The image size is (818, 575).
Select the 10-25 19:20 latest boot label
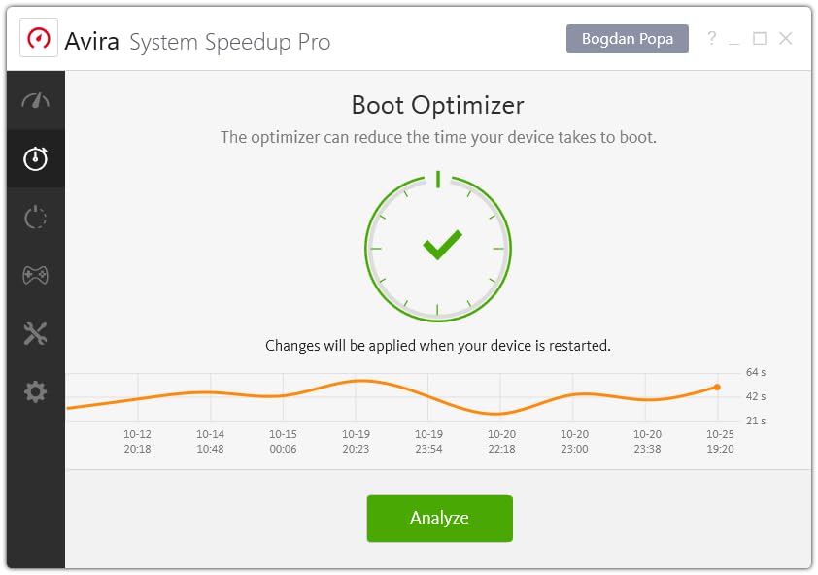720,442
